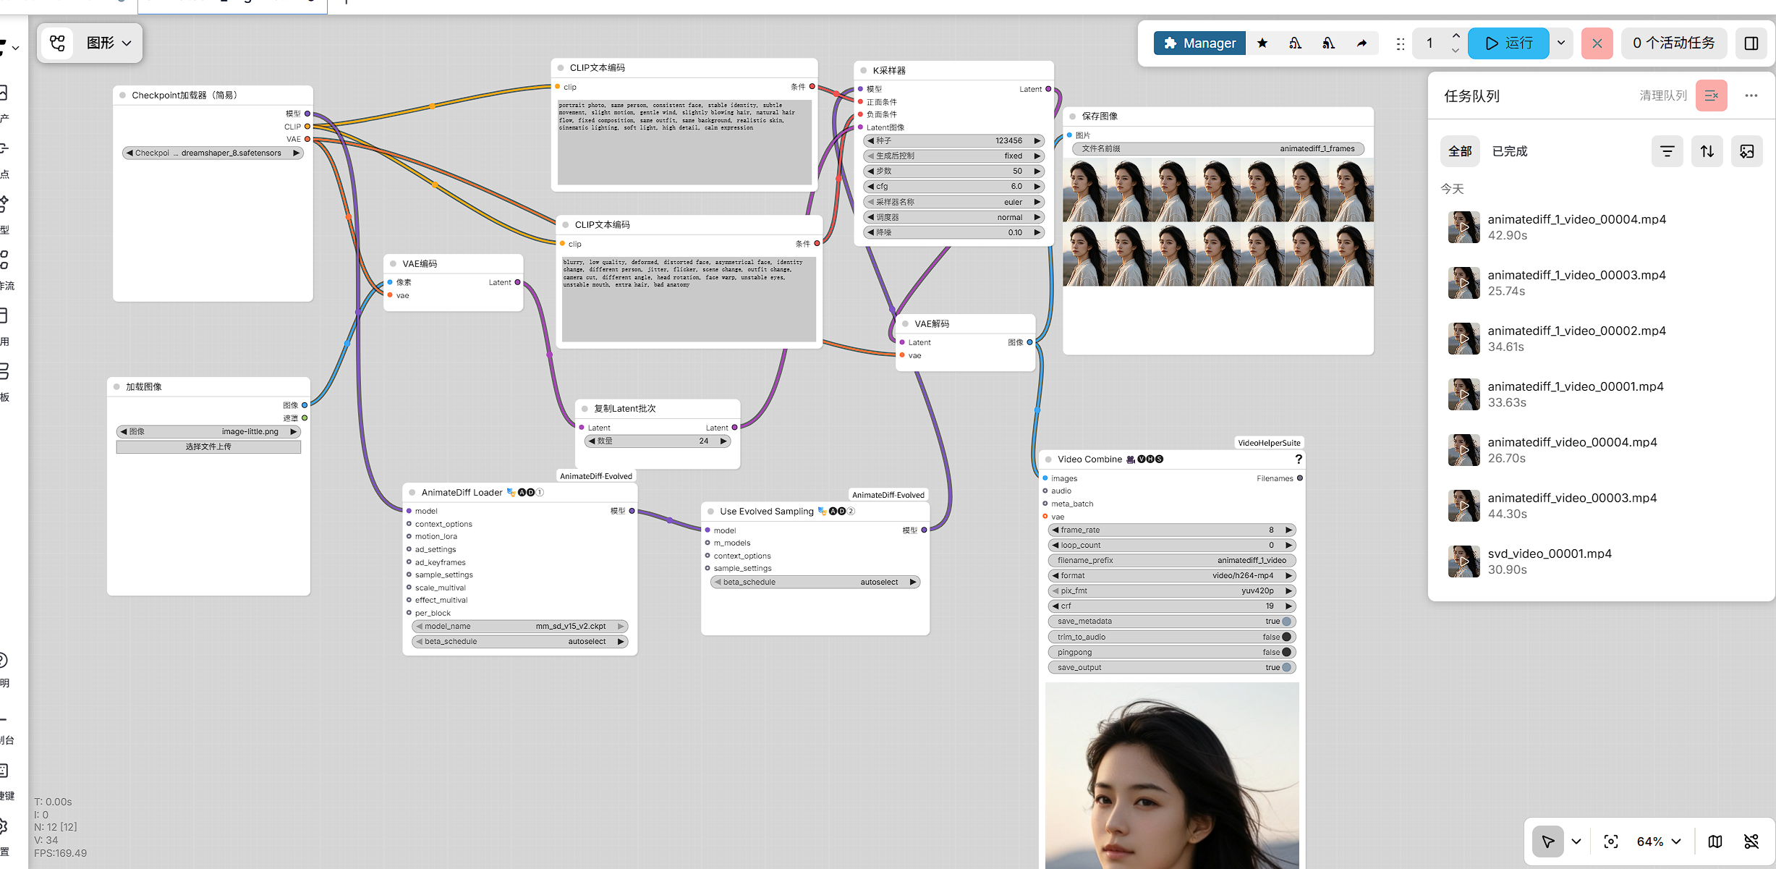Toggle pingpong switch in Video Combine
The width and height of the screenshot is (1776, 869).
1286,653
